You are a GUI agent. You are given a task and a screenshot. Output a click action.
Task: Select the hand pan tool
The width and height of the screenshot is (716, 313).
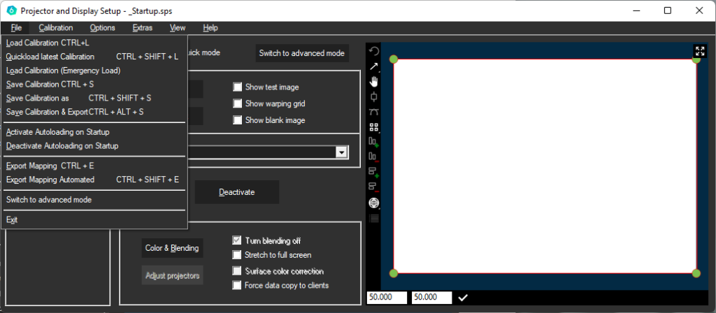click(374, 81)
